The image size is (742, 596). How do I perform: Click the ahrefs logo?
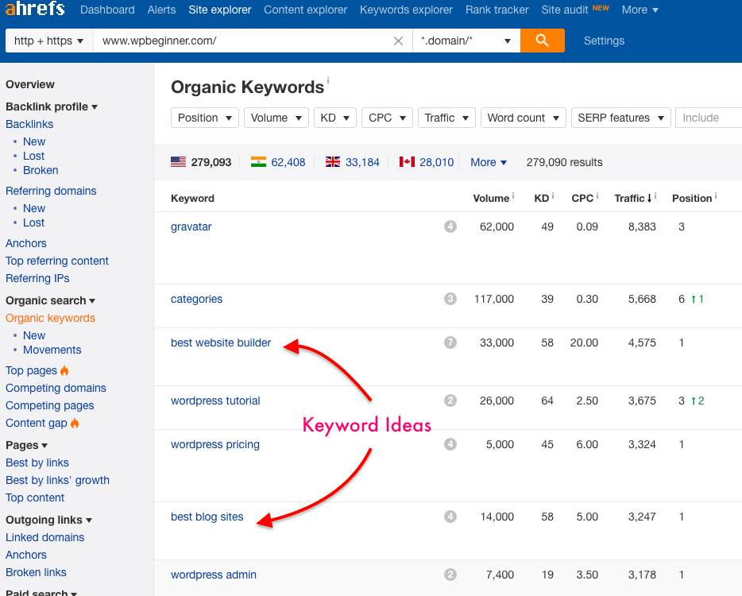[35, 8]
